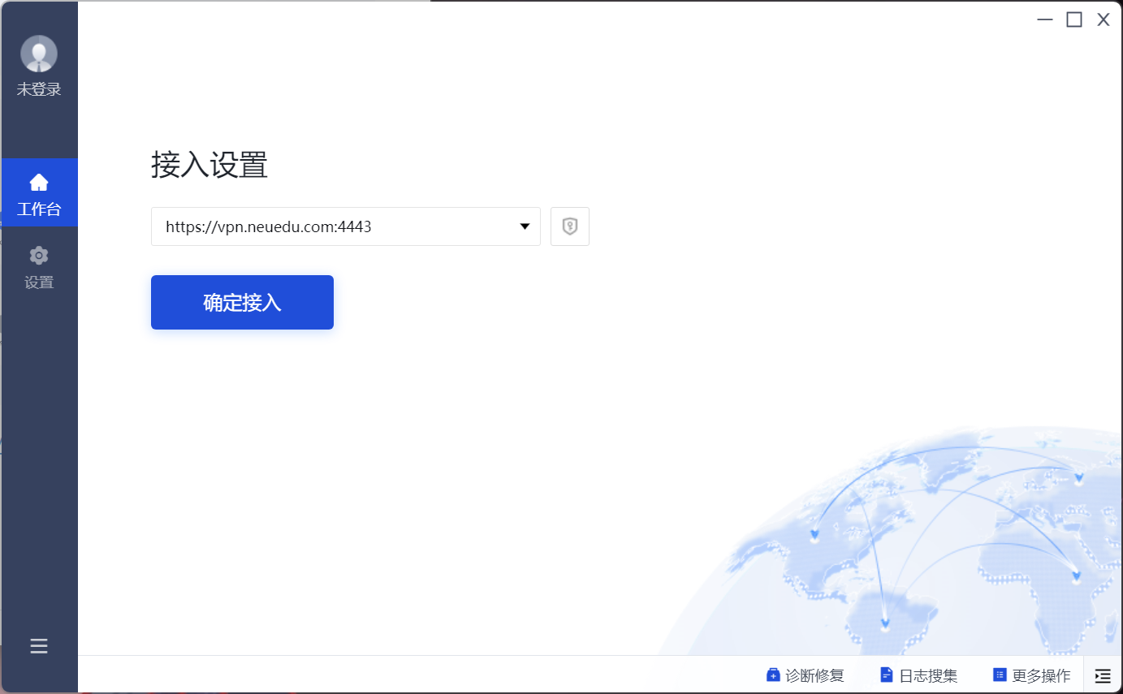Open the 日志搜集 text link
The width and height of the screenshot is (1123, 694).
pyautogui.click(x=928, y=675)
